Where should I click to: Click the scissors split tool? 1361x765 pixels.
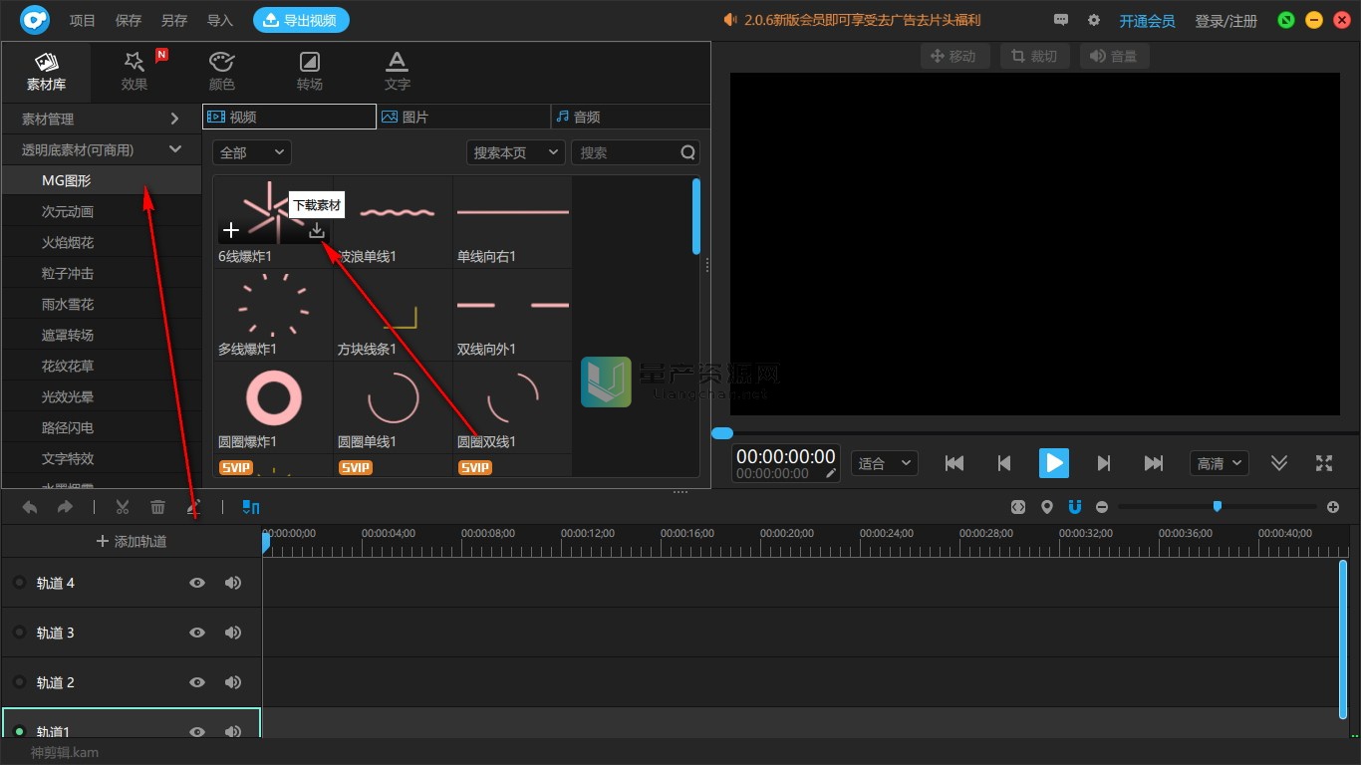[123, 507]
